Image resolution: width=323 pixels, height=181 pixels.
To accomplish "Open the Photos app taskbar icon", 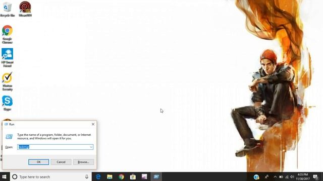I will coord(144,176).
